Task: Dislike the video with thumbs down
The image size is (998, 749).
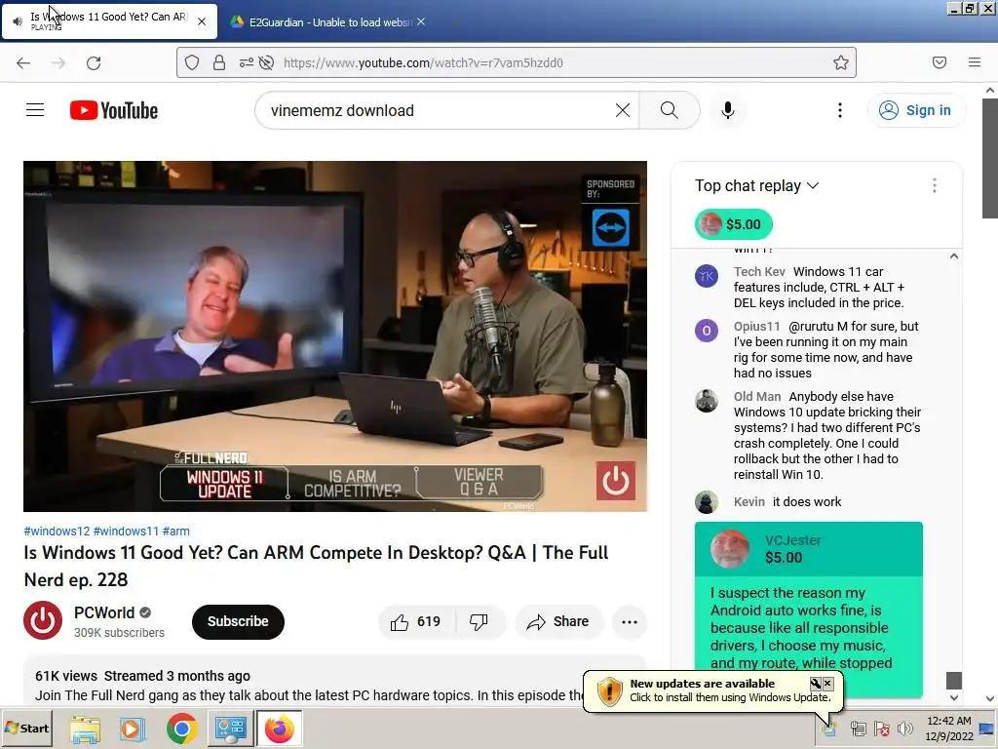Action: pos(479,621)
